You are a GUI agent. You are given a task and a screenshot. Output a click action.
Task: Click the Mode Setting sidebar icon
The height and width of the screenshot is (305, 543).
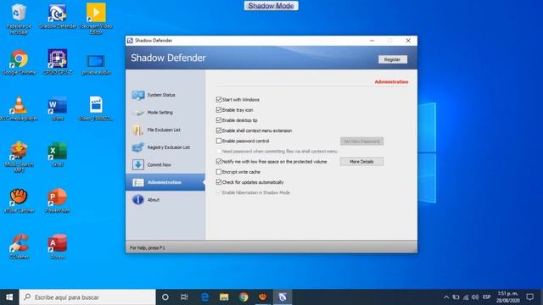137,113
